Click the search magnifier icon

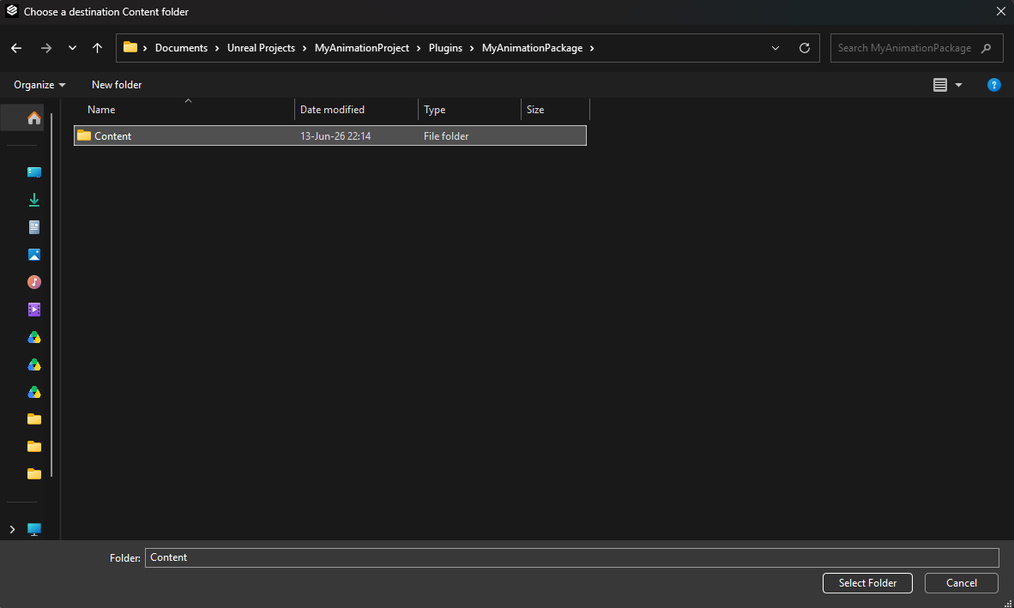(987, 48)
